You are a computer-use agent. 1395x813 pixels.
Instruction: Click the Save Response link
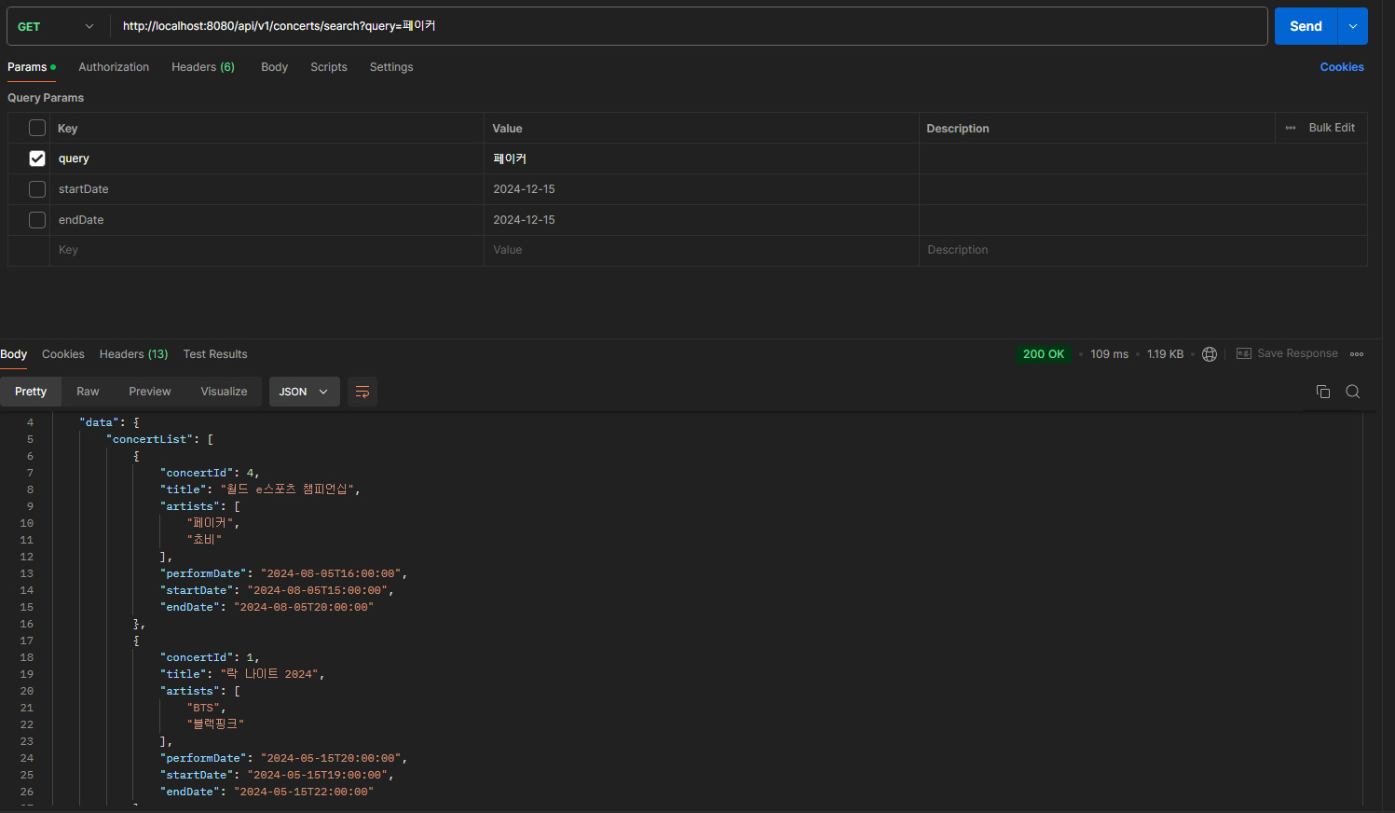(x=1297, y=353)
